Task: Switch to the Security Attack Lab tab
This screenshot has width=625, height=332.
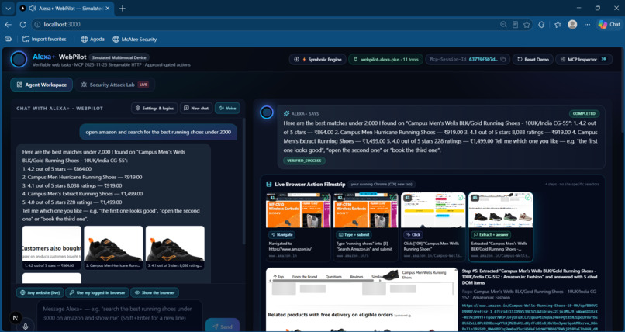Action: [115, 85]
